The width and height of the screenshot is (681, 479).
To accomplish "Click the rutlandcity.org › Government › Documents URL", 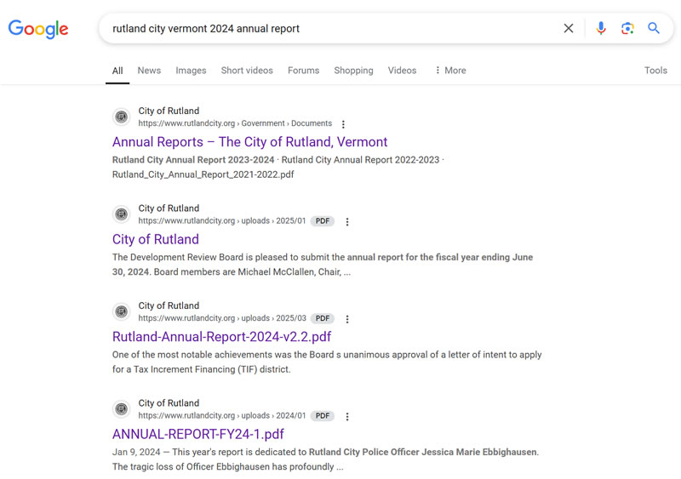I will (x=235, y=123).
